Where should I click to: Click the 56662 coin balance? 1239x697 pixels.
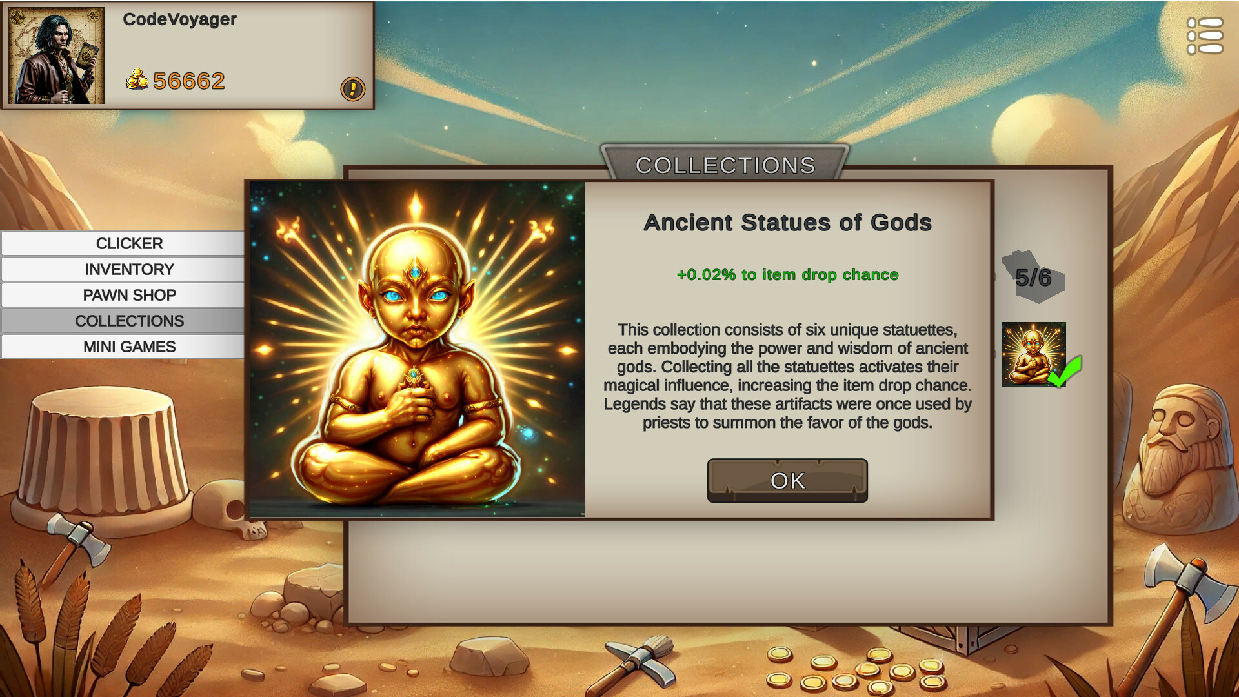pos(189,81)
